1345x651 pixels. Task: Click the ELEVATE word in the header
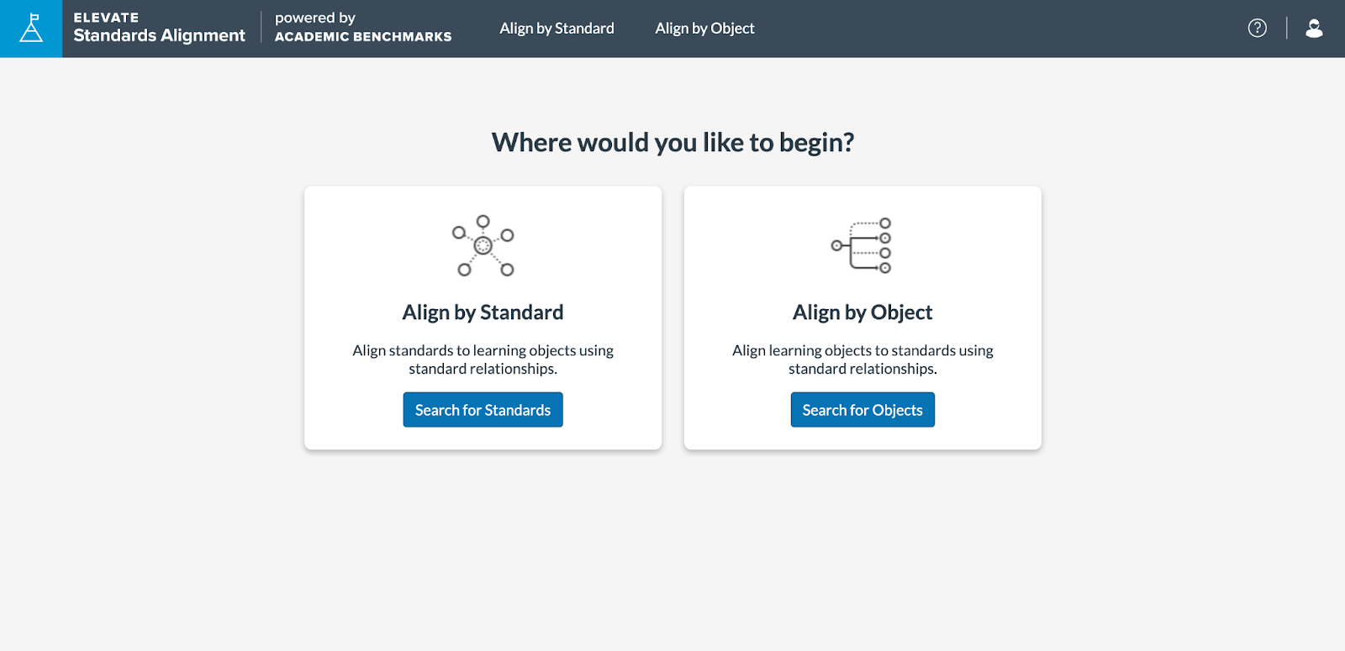pos(106,18)
